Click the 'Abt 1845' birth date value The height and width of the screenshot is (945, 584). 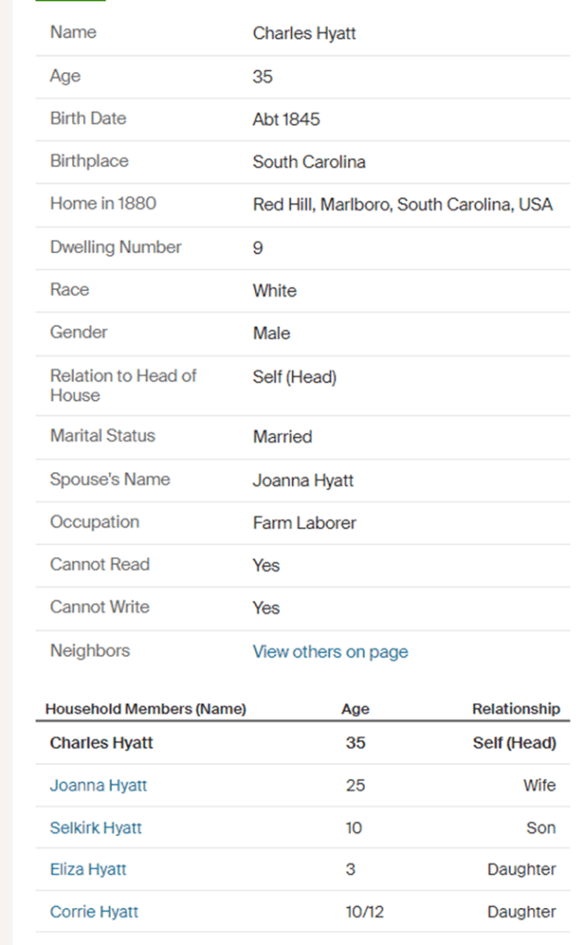(286, 119)
